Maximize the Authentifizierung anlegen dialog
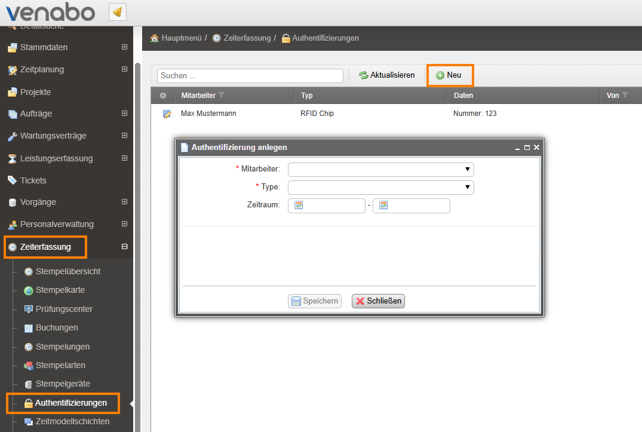Image resolution: width=642 pixels, height=432 pixels. click(x=527, y=148)
